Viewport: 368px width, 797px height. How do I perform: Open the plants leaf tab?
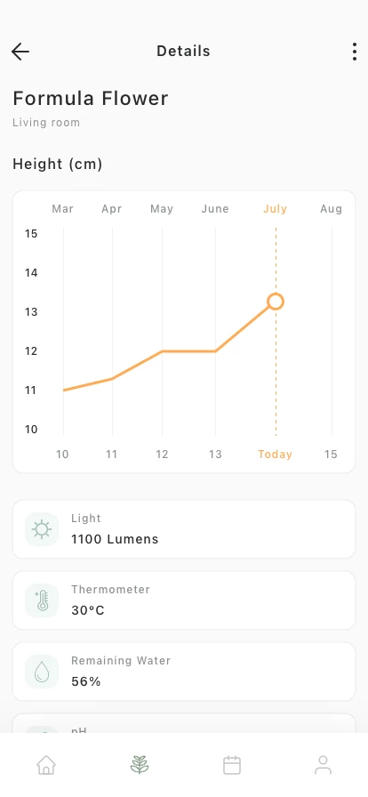click(140, 764)
